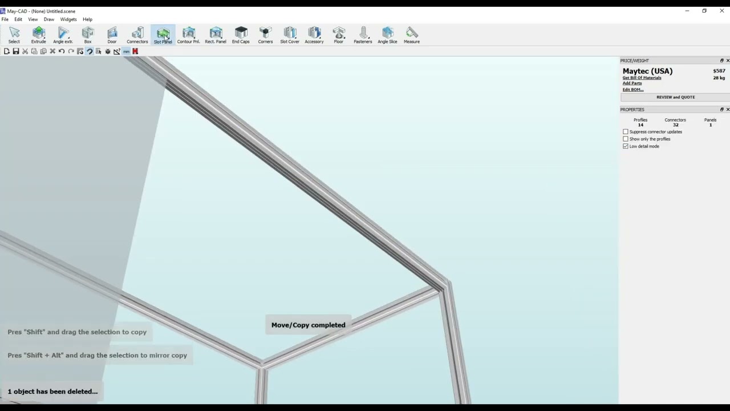Pick the Rect. Panel tool

pos(216,35)
